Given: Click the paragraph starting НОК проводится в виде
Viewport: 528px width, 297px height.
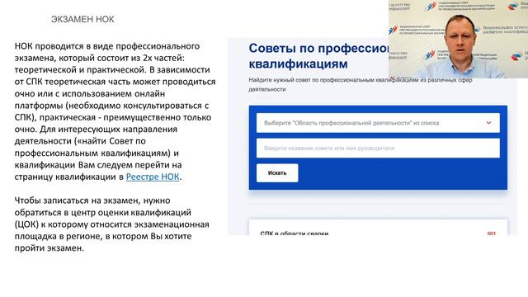Looking at the screenshot, I should (115, 111).
